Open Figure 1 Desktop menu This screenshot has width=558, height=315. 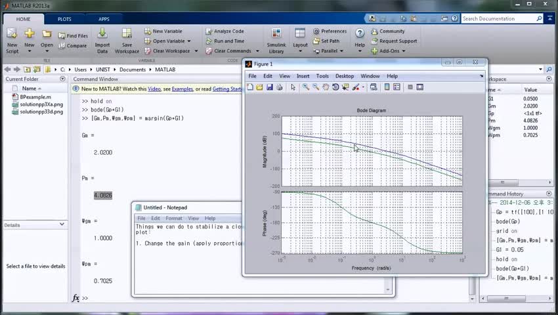[x=345, y=76]
